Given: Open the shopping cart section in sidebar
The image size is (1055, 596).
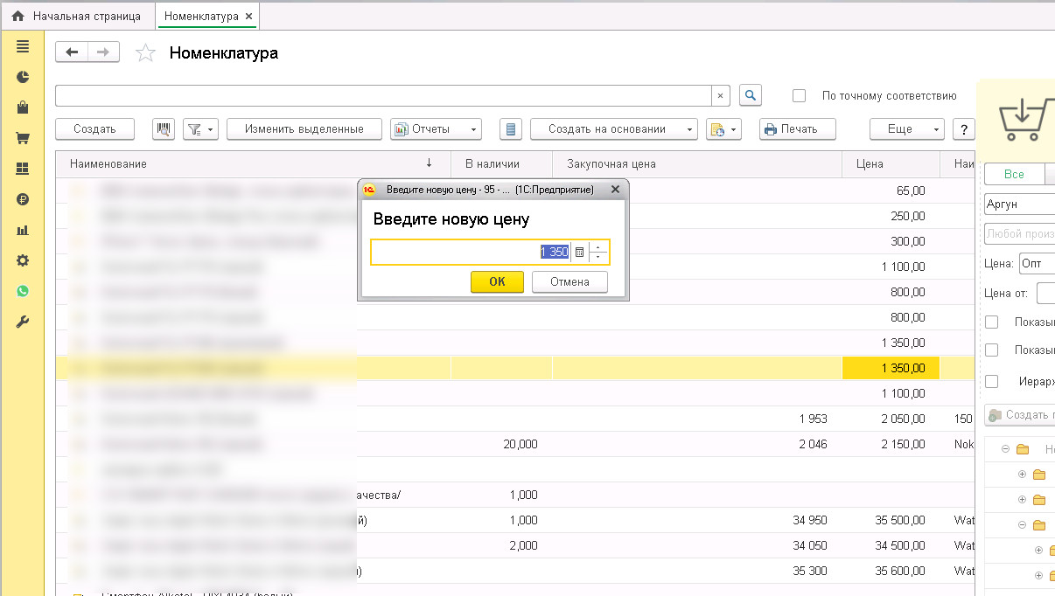Looking at the screenshot, I should (23, 138).
